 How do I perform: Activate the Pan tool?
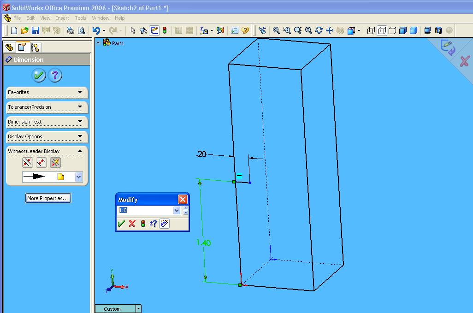click(x=330, y=30)
